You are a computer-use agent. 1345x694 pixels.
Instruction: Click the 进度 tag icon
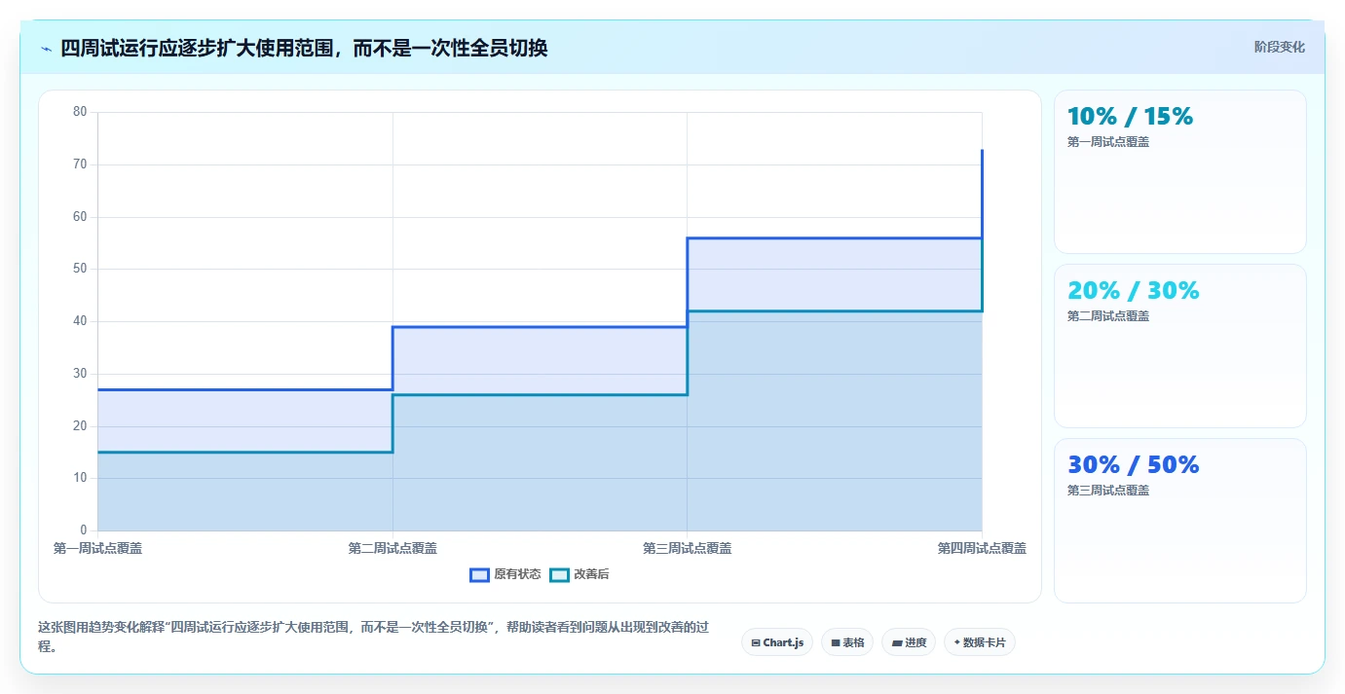pyautogui.click(x=896, y=643)
